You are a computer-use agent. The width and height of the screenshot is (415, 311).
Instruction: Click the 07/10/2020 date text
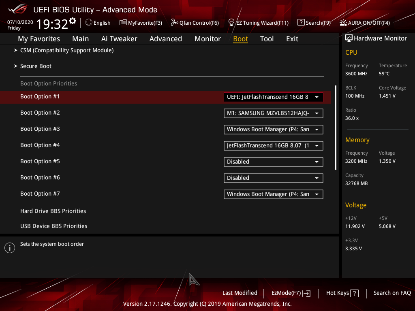(20, 22)
